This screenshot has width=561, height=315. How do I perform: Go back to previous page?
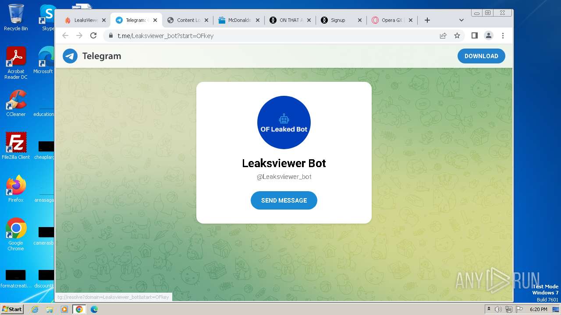(65, 35)
